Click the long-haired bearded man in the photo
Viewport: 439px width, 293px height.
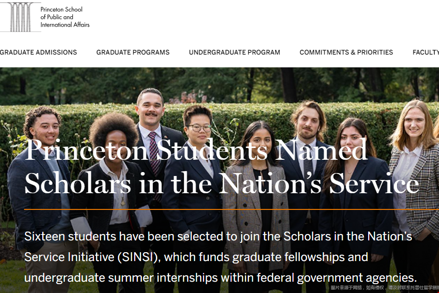point(308,123)
